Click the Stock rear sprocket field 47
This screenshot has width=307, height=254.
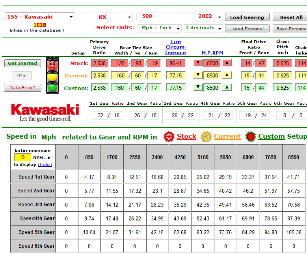coord(261,63)
